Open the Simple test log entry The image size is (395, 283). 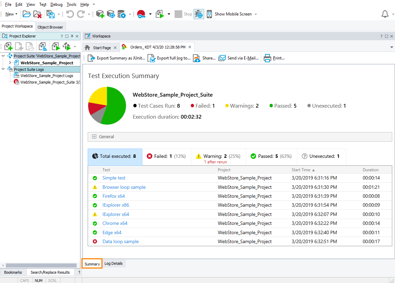pos(114,178)
